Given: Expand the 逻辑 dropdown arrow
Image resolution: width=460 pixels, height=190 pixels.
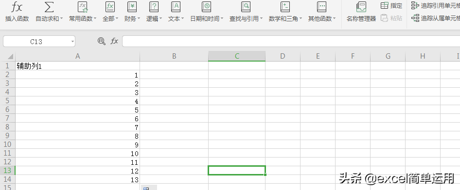Looking at the screenshot, I should click(160, 19).
